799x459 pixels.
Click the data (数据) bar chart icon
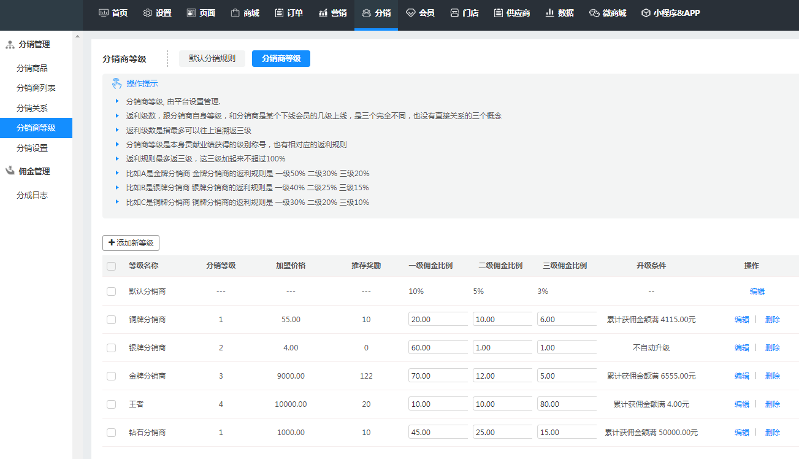[x=550, y=13]
